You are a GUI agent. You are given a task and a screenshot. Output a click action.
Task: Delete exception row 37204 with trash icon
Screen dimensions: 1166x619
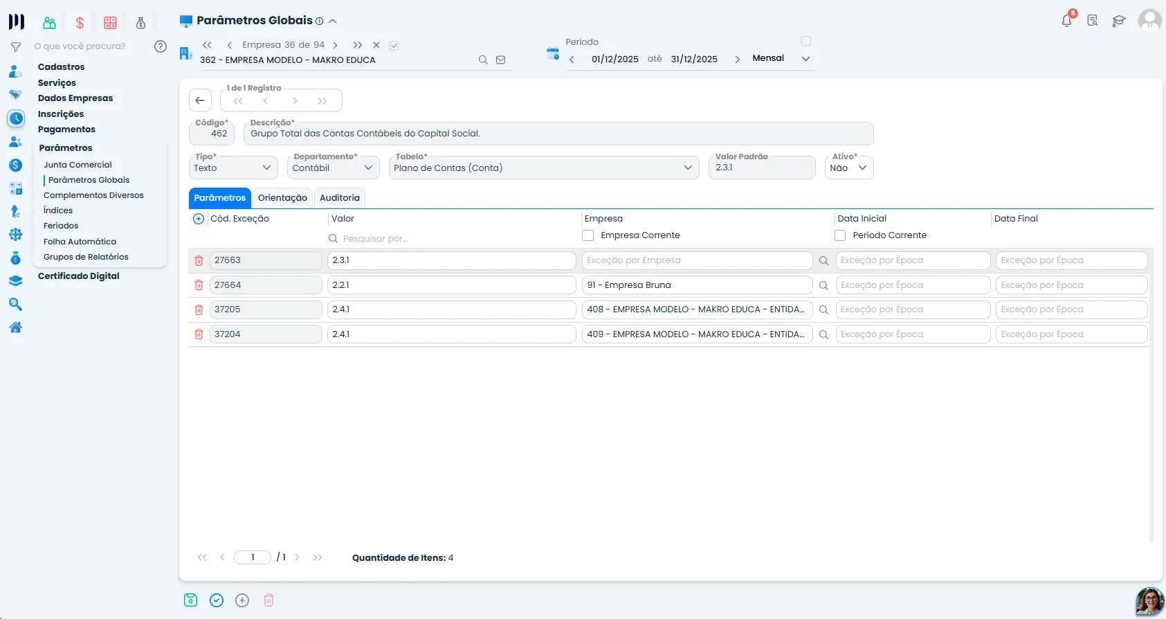[199, 334]
